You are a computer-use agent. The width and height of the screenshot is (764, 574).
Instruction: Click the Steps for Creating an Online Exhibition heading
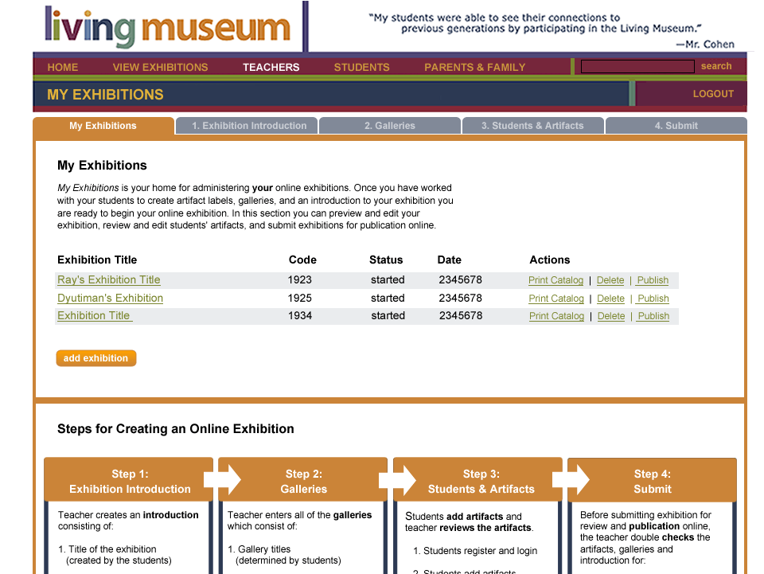tap(175, 429)
